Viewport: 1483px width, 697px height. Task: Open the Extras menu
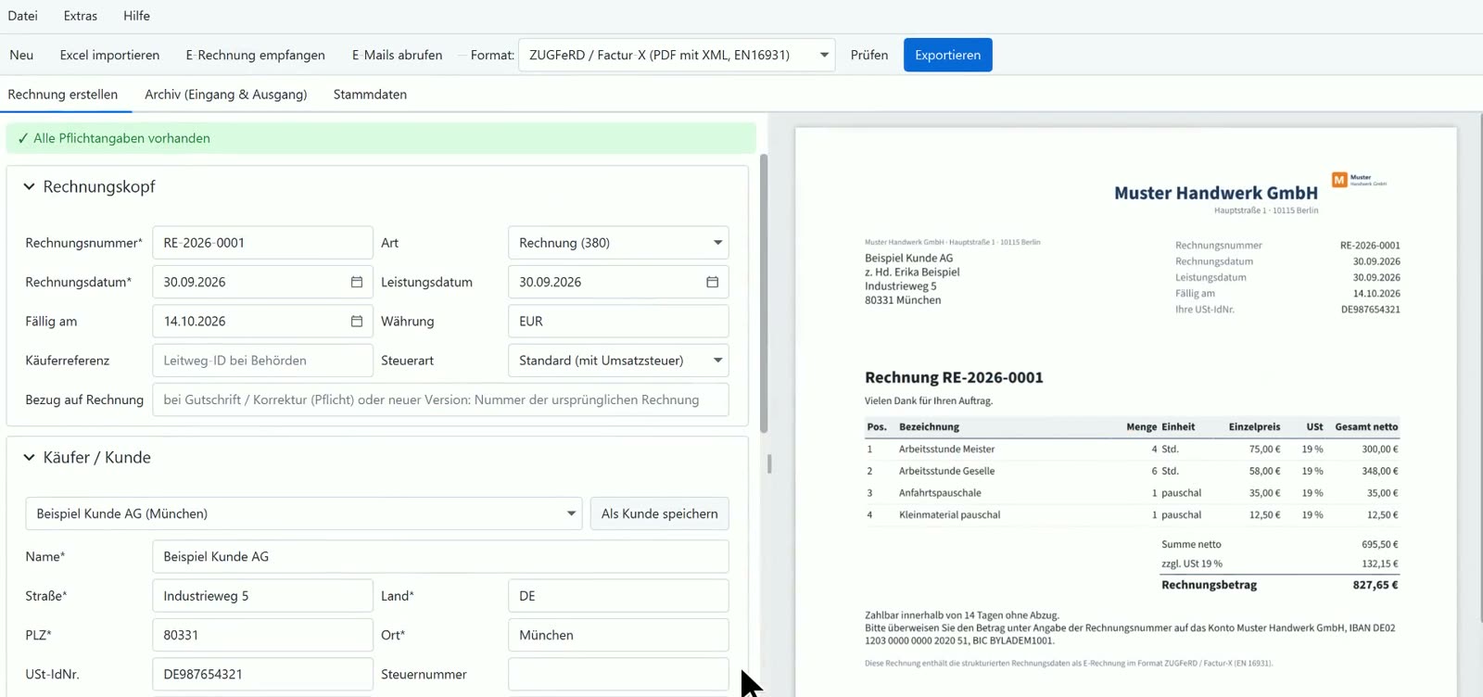click(81, 16)
